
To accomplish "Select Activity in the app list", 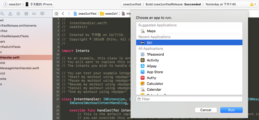I will (x=189, y=60).
